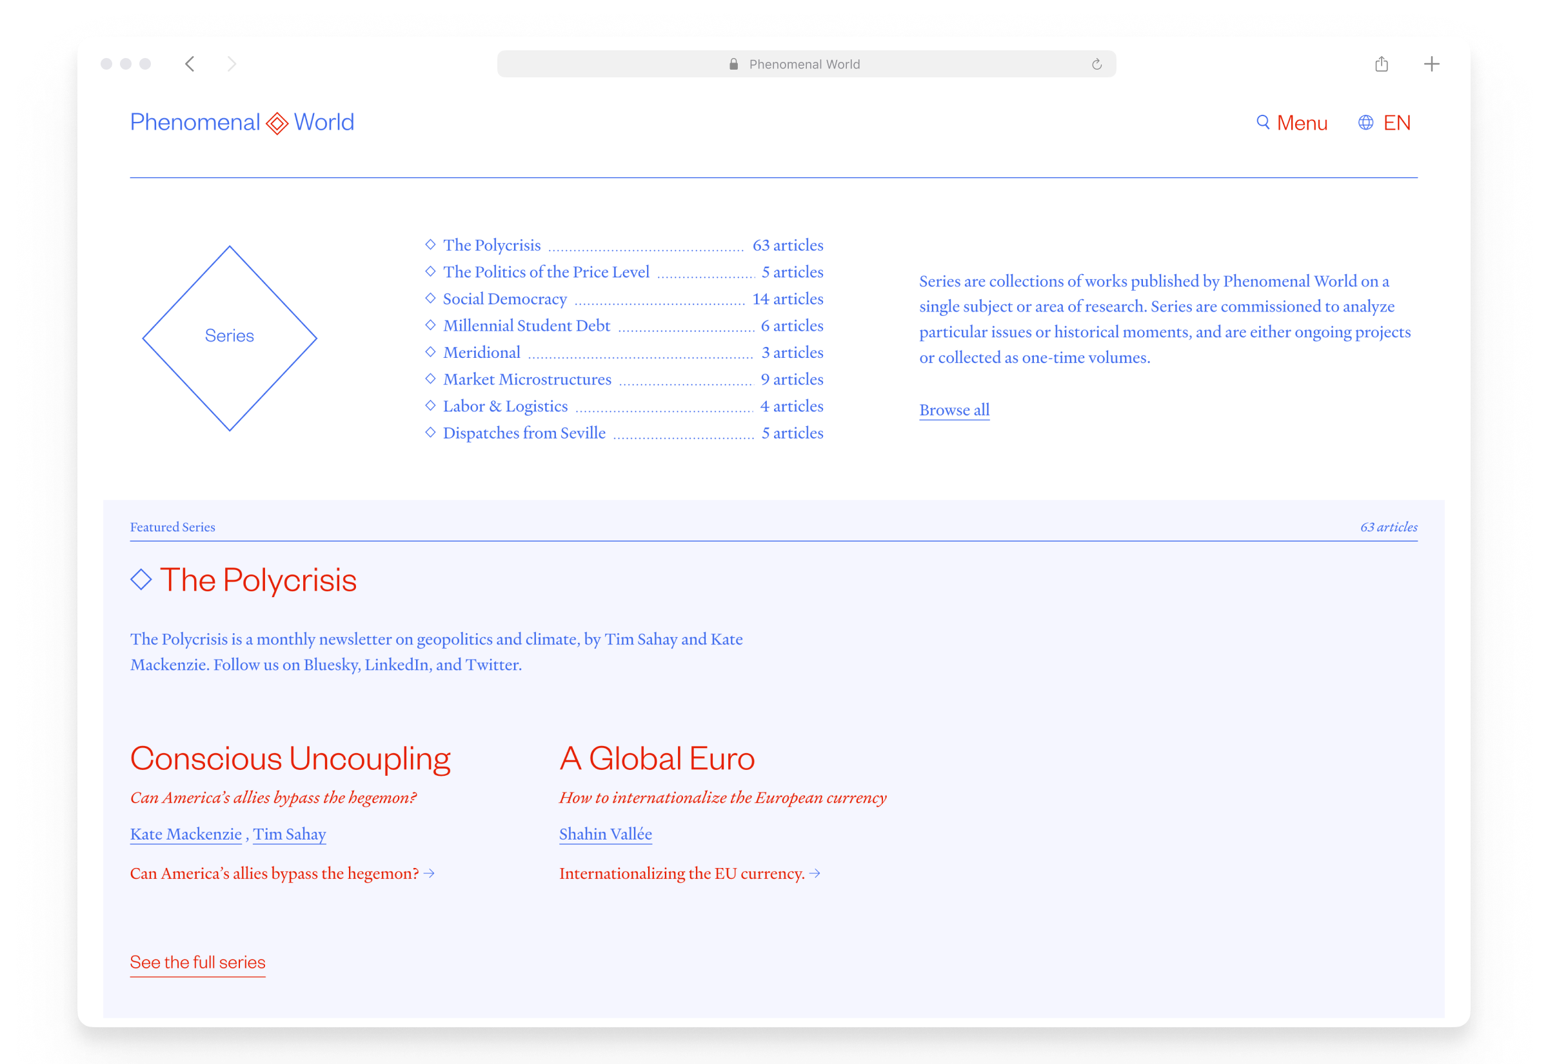Viewport: 1548px width, 1064px height.
Task: Select the Social Democracy series
Action: point(504,299)
